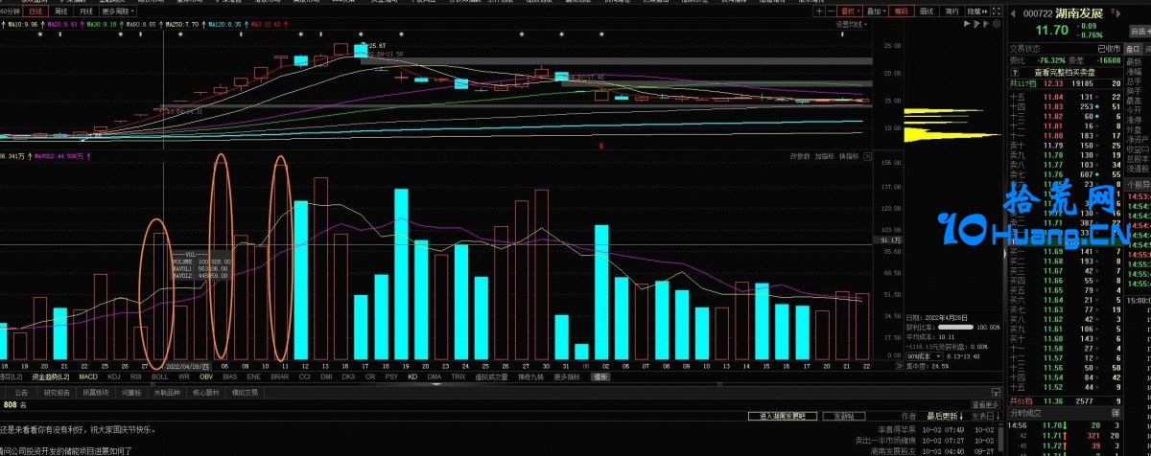Click the 加指标 add indicator link
1151x456 pixels.
coord(824,156)
